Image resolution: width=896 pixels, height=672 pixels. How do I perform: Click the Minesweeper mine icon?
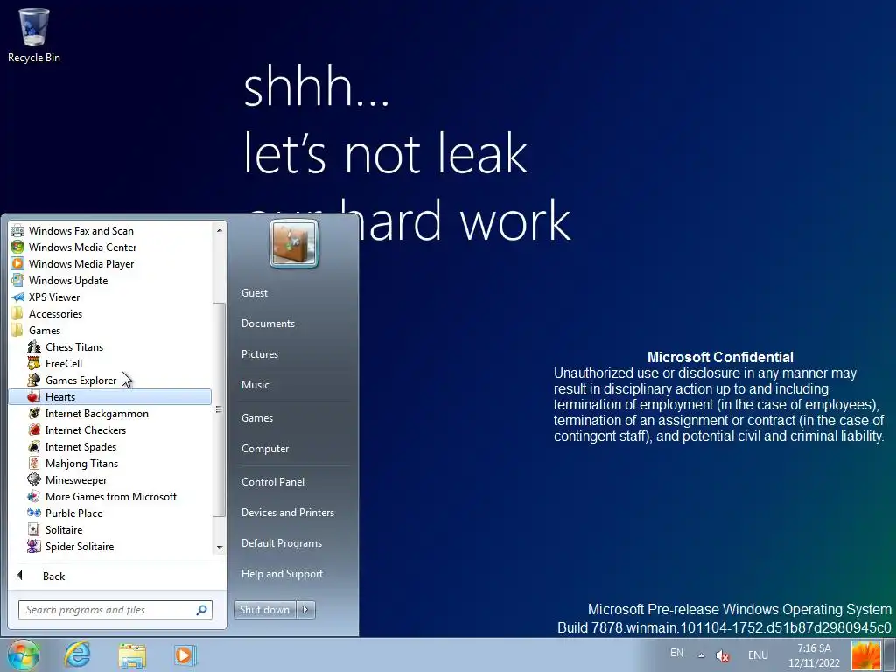[x=34, y=479]
